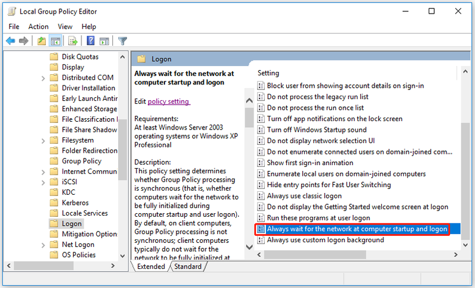475x288 pixels.
Task: Expand the iSCSI tree node
Action: click(x=43, y=182)
